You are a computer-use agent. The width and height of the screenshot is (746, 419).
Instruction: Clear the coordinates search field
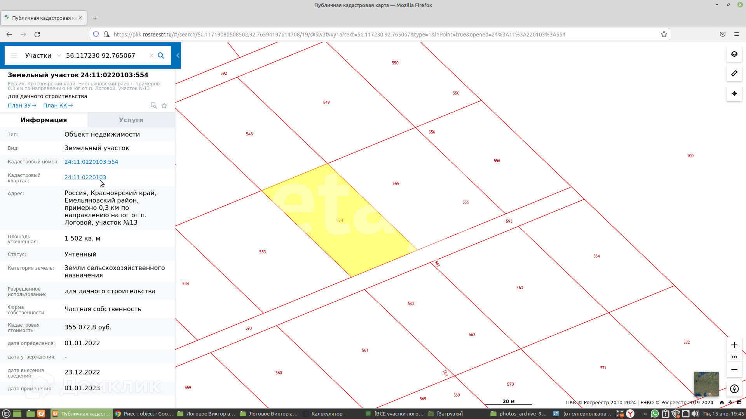[x=151, y=55]
